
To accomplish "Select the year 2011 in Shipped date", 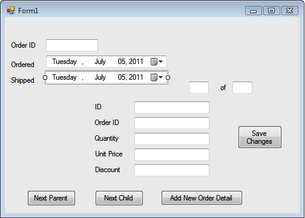I will point(136,77).
